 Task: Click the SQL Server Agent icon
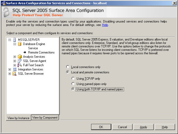coord(20,61)
